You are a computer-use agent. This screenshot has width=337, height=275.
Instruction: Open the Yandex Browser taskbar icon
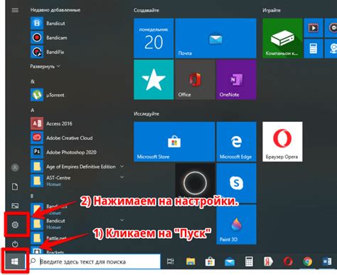(268, 261)
